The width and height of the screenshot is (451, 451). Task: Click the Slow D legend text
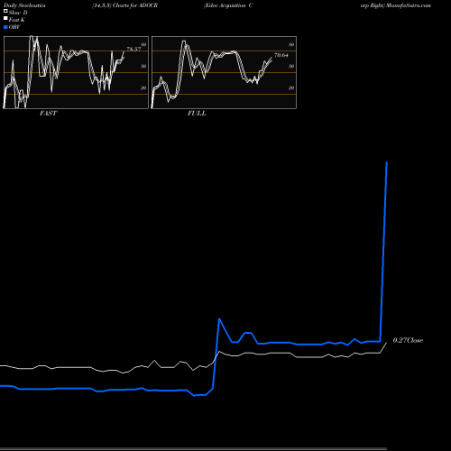(x=18, y=13)
